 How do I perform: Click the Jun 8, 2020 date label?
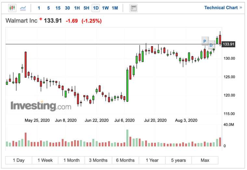click(x=66, y=120)
